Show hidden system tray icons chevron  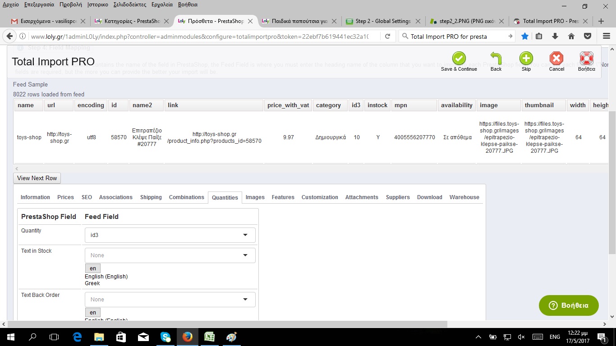479,337
